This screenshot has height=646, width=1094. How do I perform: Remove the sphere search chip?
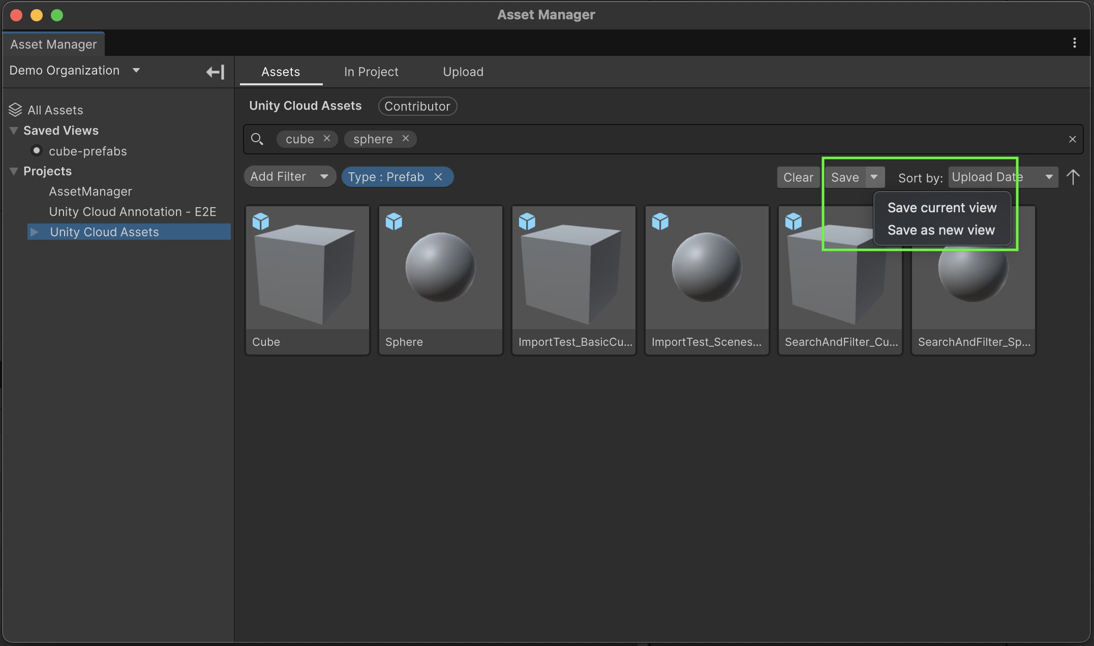point(405,138)
